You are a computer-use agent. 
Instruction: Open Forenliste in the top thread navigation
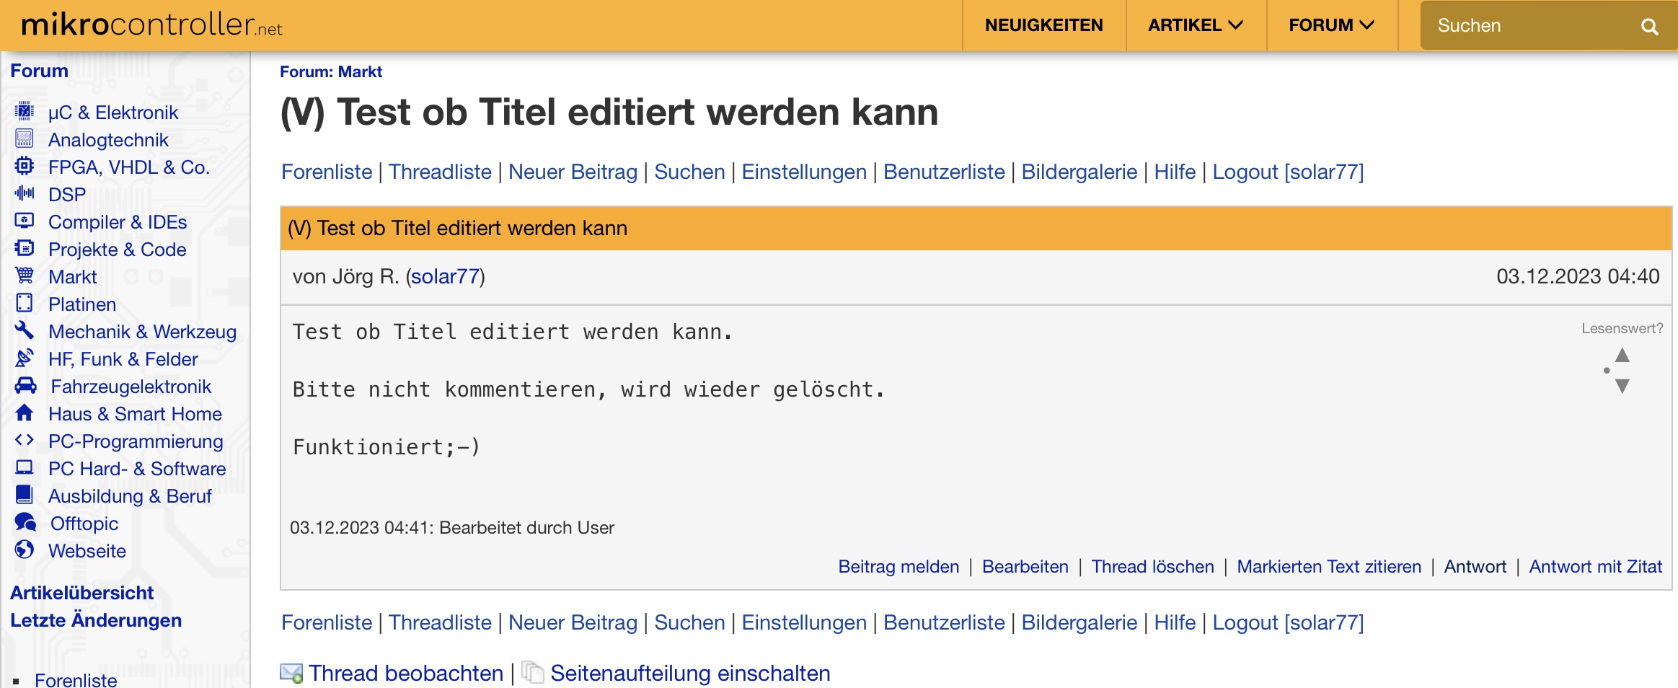click(327, 172)
